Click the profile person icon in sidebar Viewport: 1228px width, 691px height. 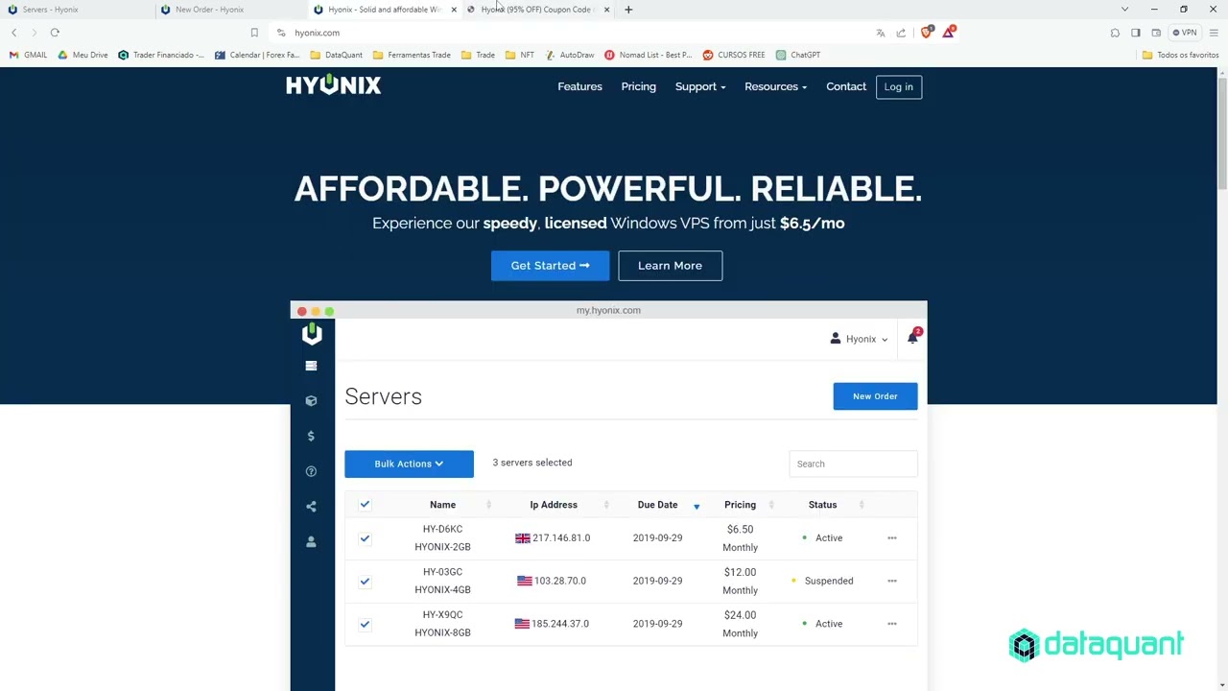(x=311, y=542)
